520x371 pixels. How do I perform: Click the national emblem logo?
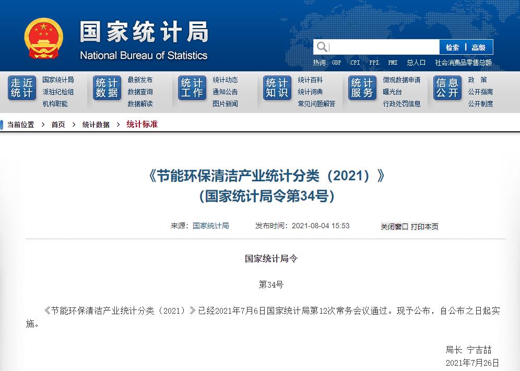[43, 39]
